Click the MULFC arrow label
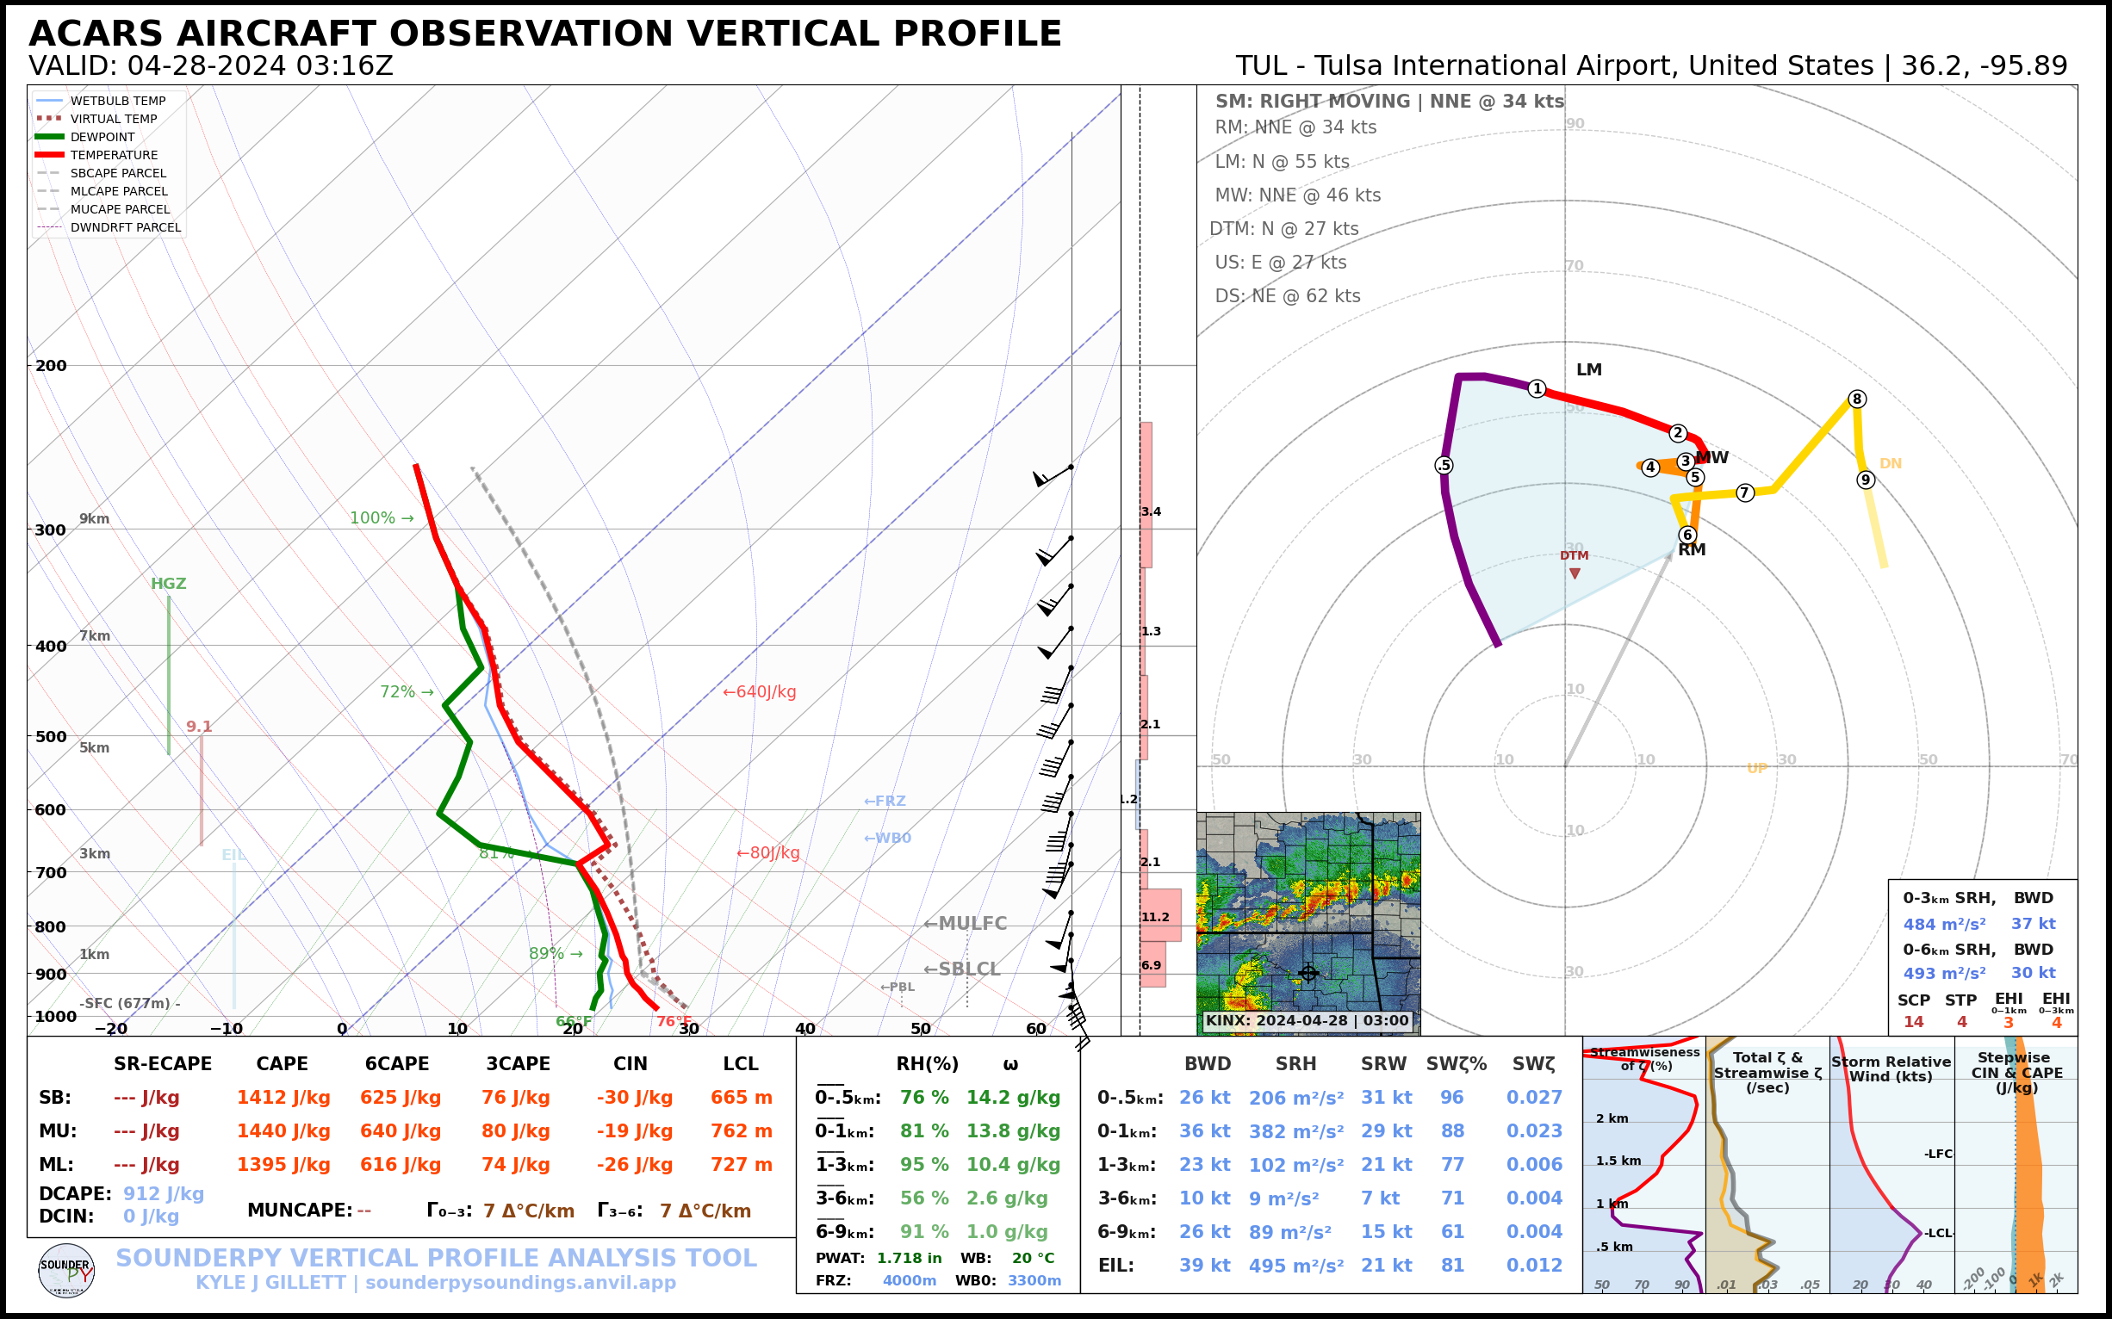The image size is (2112, 1319). [965, 923]
